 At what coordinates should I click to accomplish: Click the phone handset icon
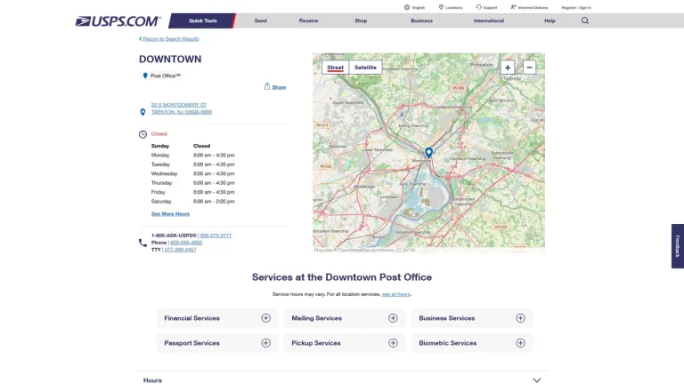142,243
